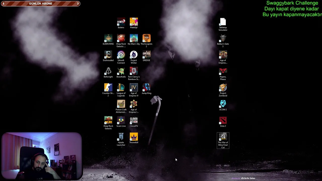Click the webcam overlay thumbnail
The height and width of the screenshot is (181, 322).
[x=42, y=156]
